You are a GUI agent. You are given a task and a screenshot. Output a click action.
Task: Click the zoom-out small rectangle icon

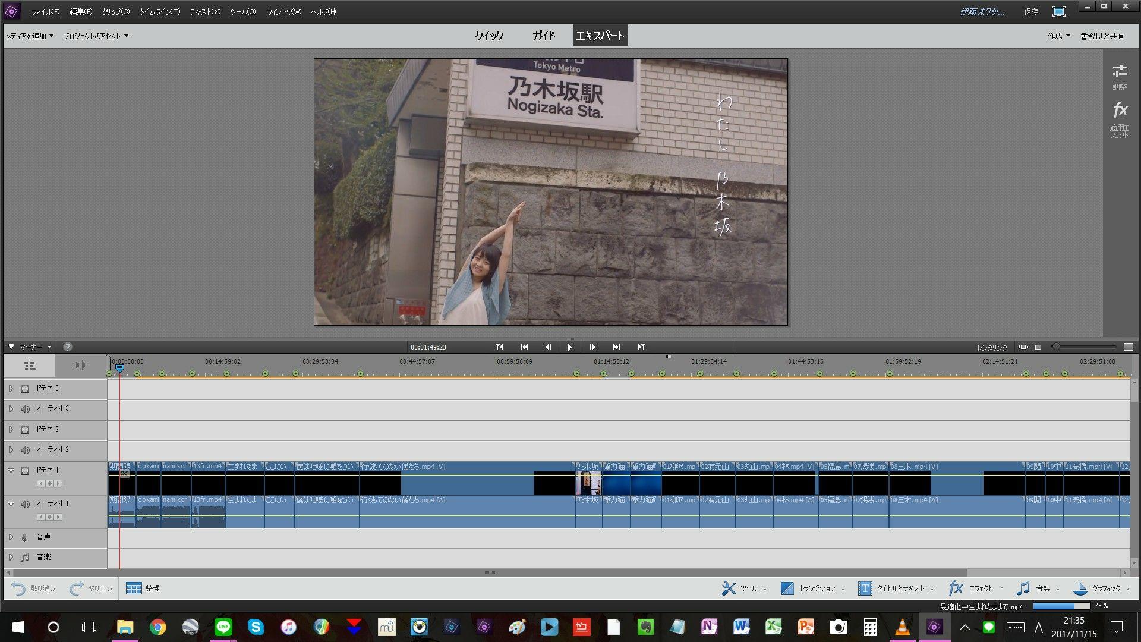click(x=1038, y=347)
